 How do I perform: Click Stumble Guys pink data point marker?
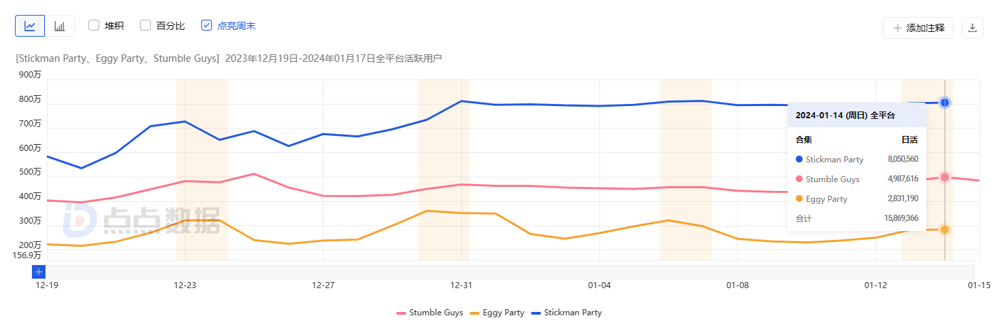[945, 177]
